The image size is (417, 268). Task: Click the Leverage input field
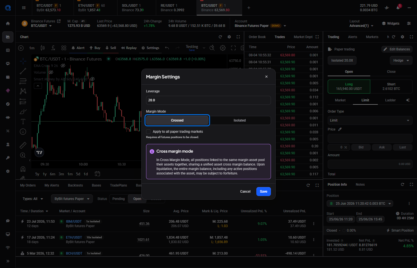coord(208,100)
